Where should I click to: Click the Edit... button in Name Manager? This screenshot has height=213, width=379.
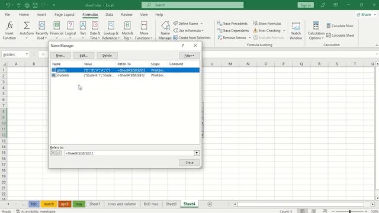click(83, 56)
